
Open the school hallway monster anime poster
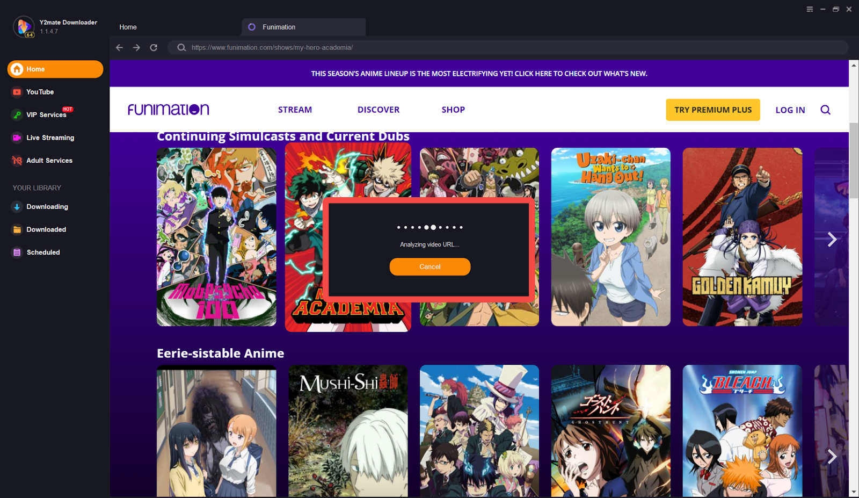[x=216, y=431]
